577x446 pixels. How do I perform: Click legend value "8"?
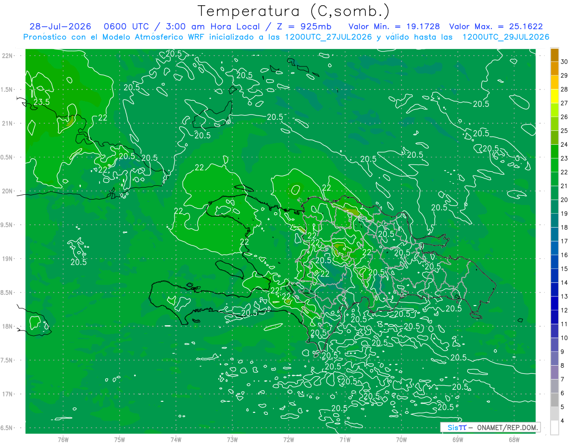(563, 365)
